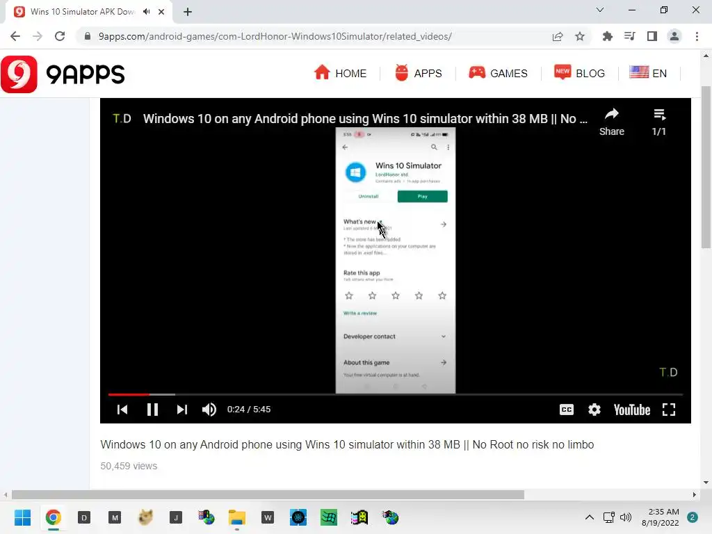Go to 9Apps logo homepage

click(63, 74)
